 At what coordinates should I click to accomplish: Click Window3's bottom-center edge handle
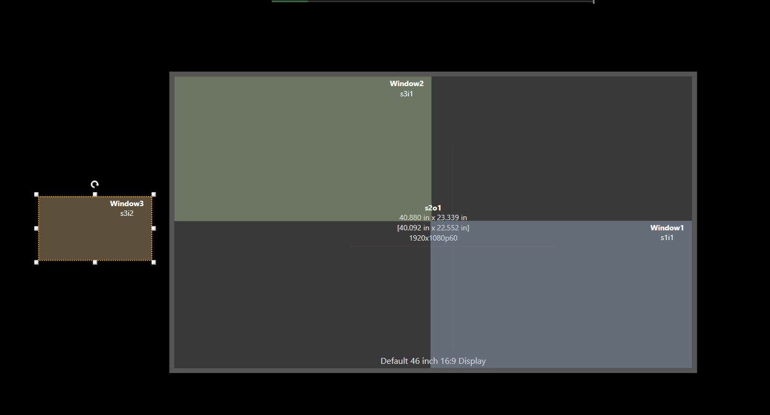coord(95,262)
